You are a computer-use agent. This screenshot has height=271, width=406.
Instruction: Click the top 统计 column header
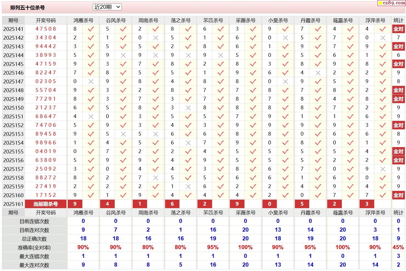pyautogui.click(x=398, y=21)
